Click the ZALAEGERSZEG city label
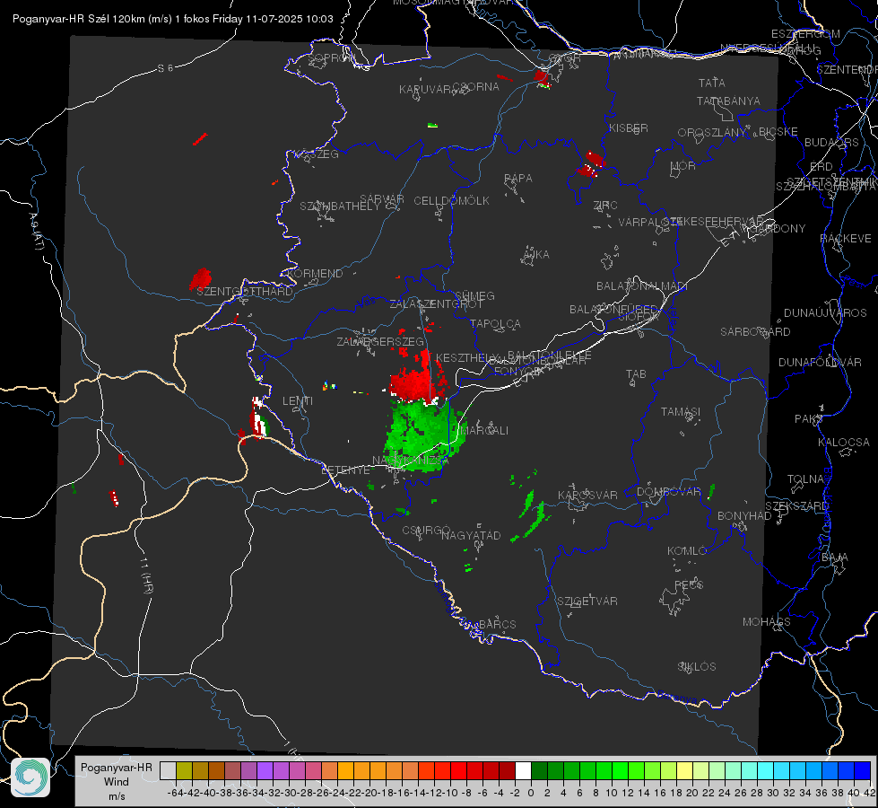 [380, 341]
